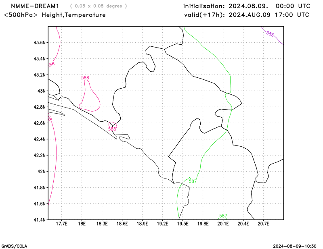
Task: Click the 41.4N latitude label
Action: click(40, 220)
